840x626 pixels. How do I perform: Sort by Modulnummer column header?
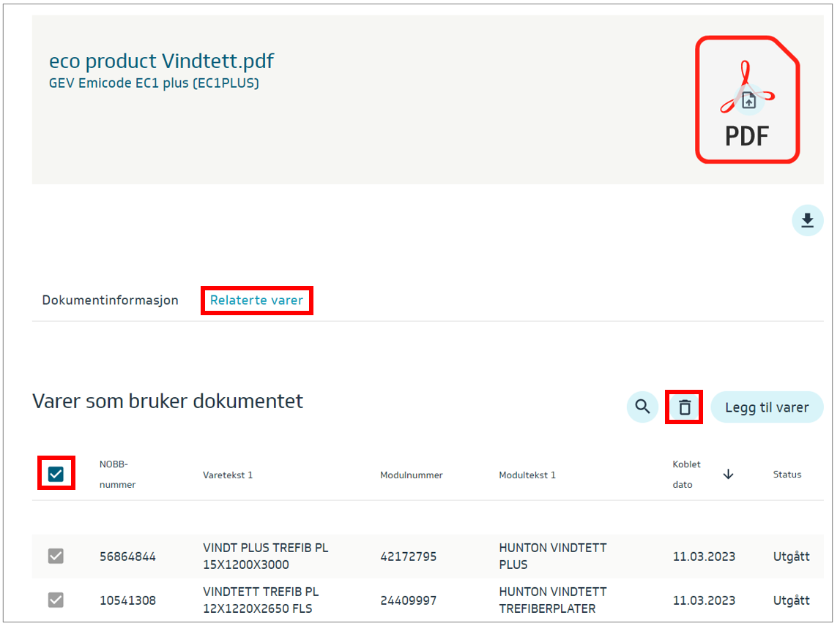pos(411,475)
